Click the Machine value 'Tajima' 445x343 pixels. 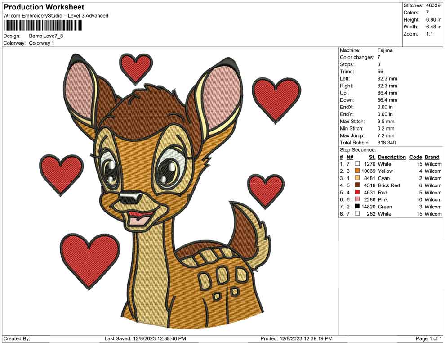pos(385,50)
